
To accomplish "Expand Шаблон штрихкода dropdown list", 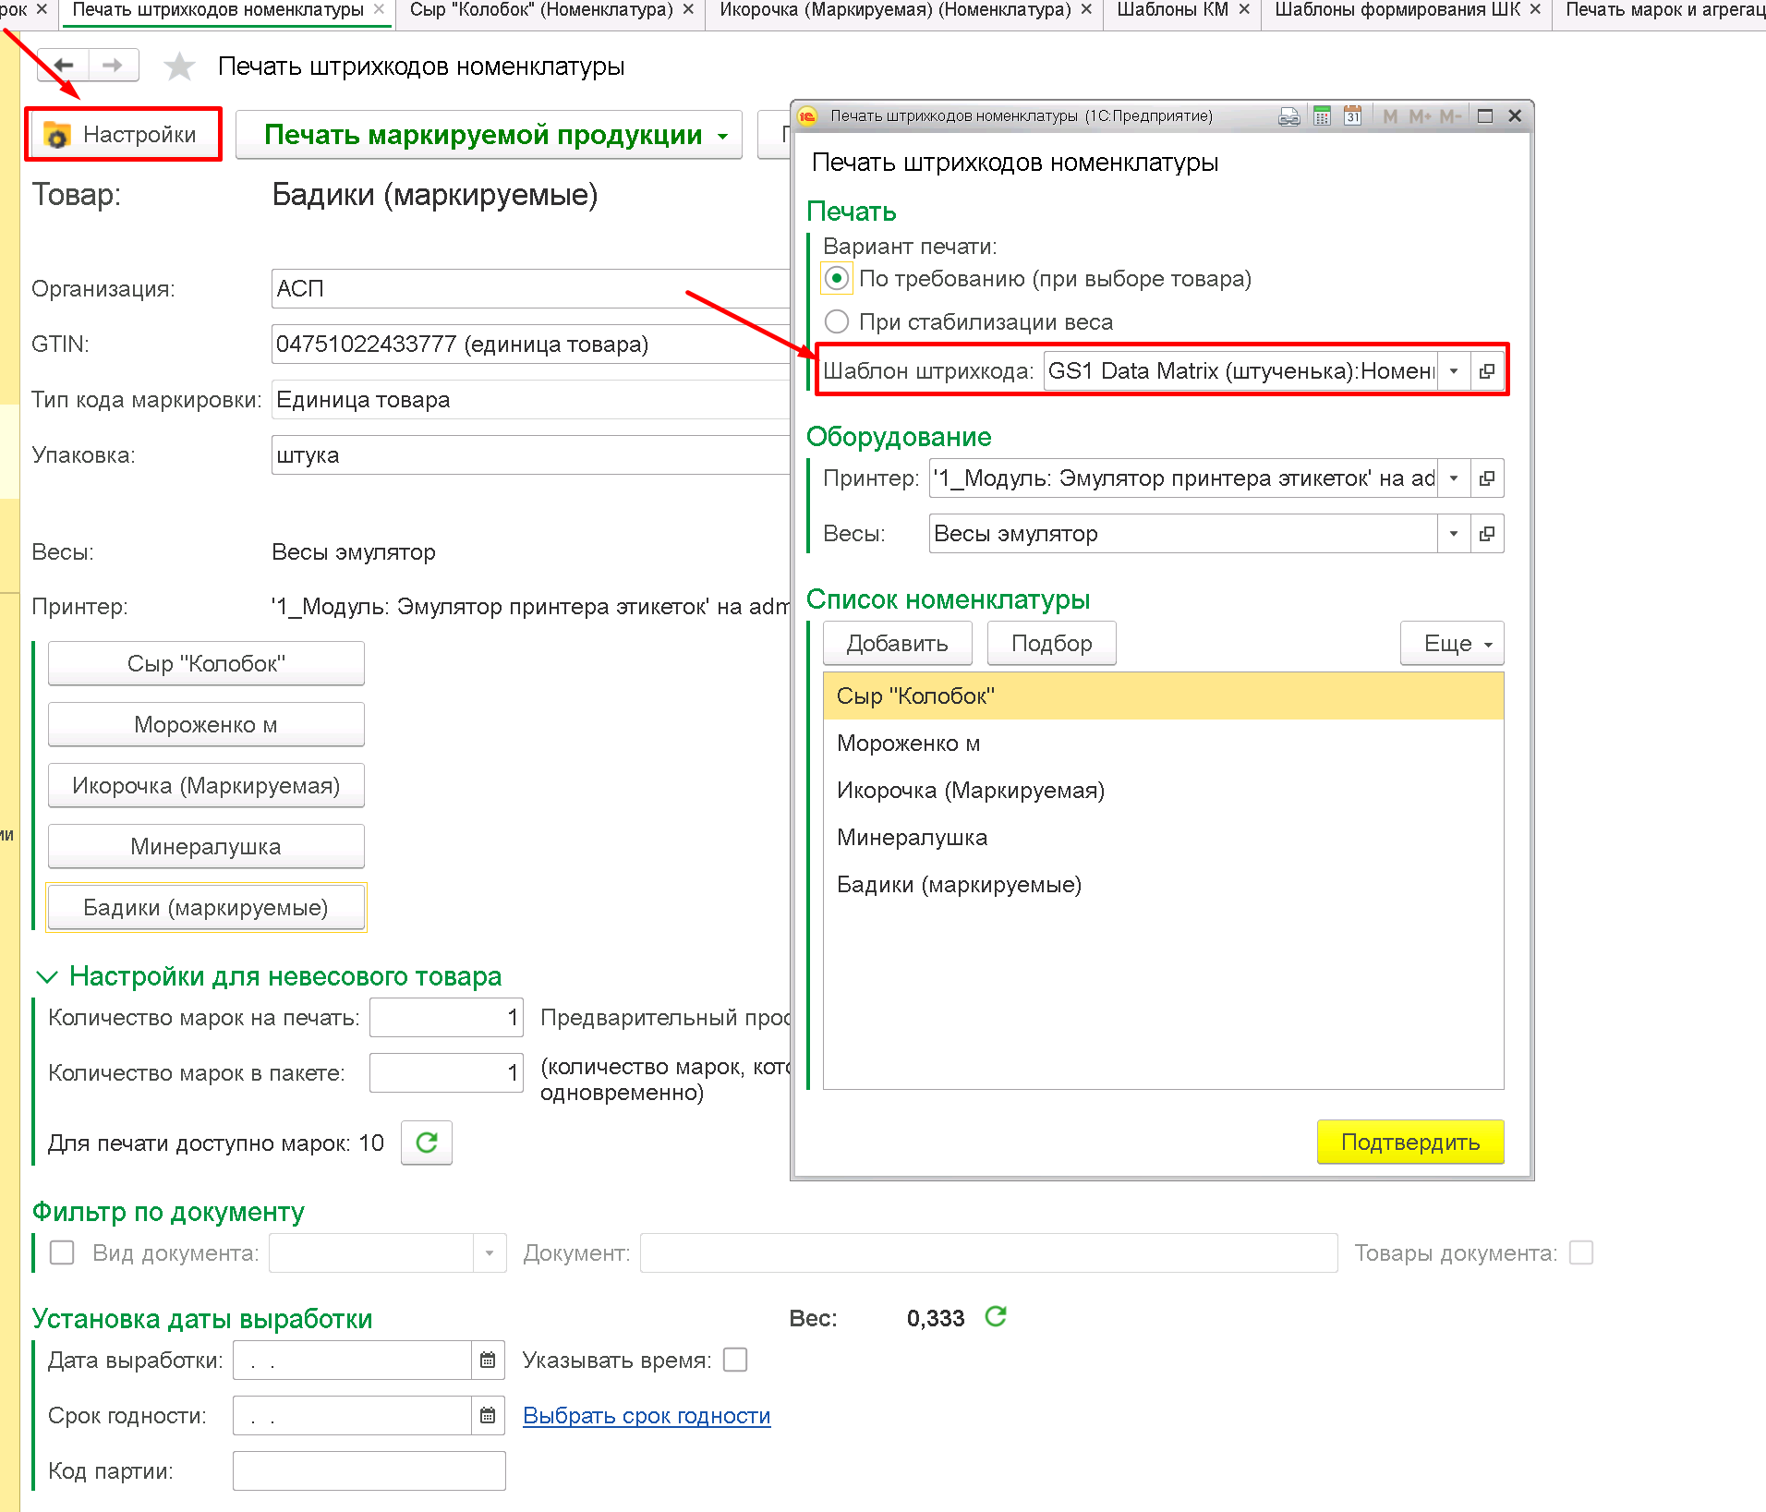I will click(x=1454, y=371).
